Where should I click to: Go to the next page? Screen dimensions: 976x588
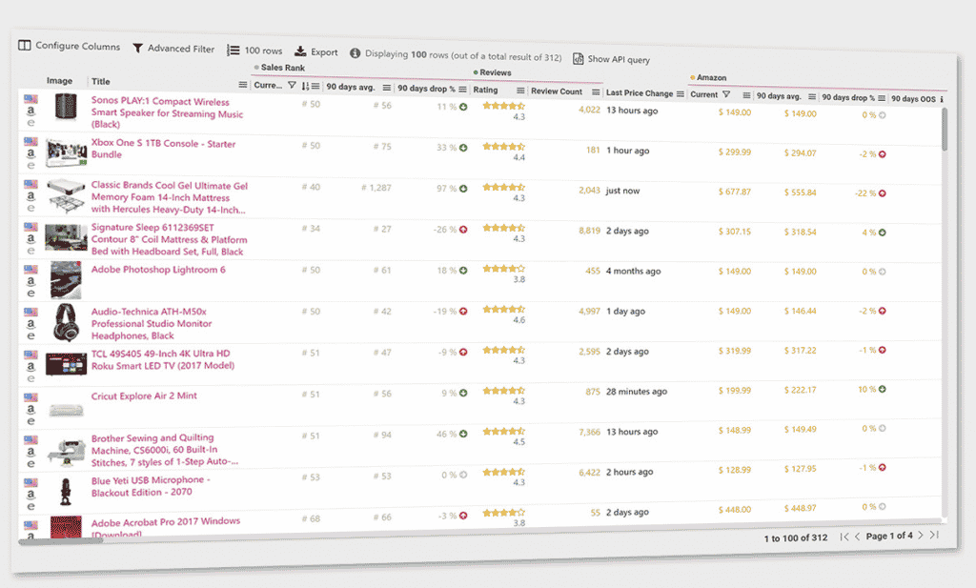[921, 536]
